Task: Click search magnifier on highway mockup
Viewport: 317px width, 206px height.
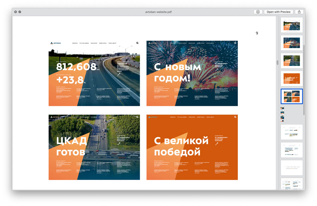Action: click(137, 43)
